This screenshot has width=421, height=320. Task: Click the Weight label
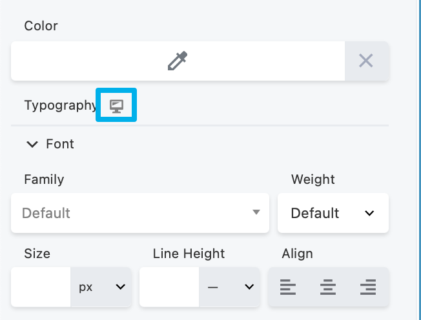pos(313,179)
